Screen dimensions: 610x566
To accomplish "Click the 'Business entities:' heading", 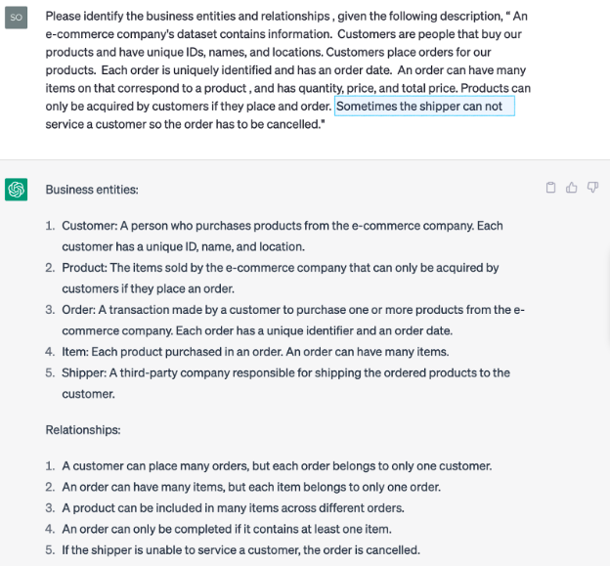I will tap(92, 190).
